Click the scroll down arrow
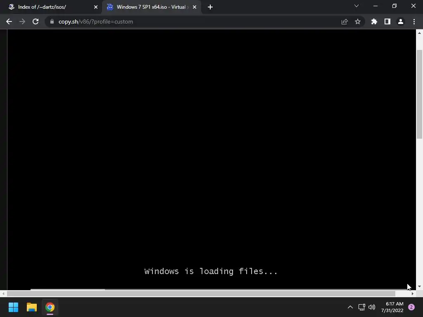Viewport: 423px width, 317px height. pyautogui.click(x=419, y=286)
